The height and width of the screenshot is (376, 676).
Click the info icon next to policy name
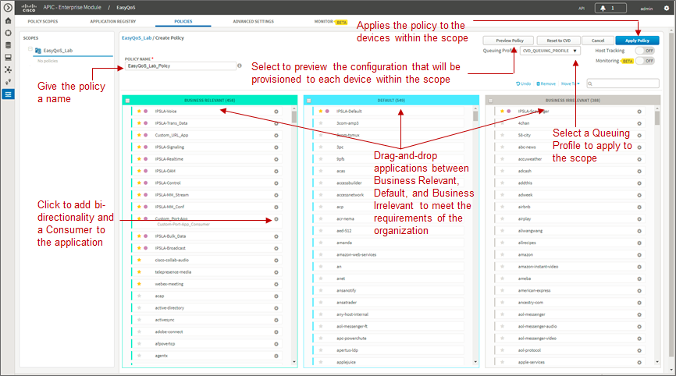240,66
